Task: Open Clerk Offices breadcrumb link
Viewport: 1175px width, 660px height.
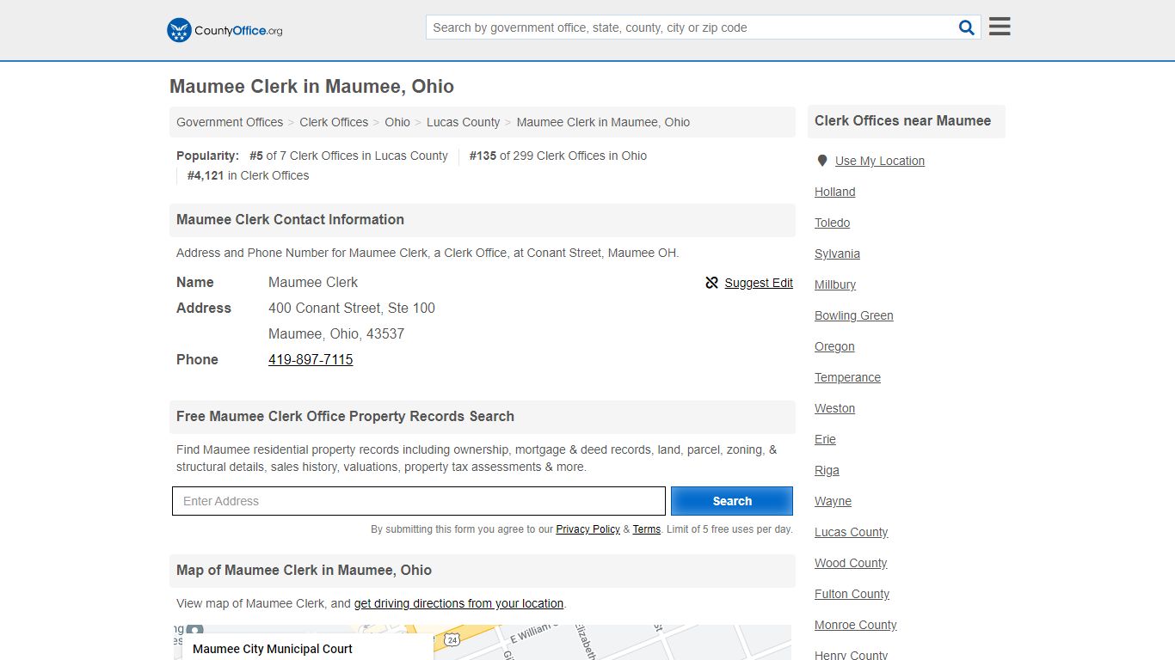Action: click(x=334, y=122)
